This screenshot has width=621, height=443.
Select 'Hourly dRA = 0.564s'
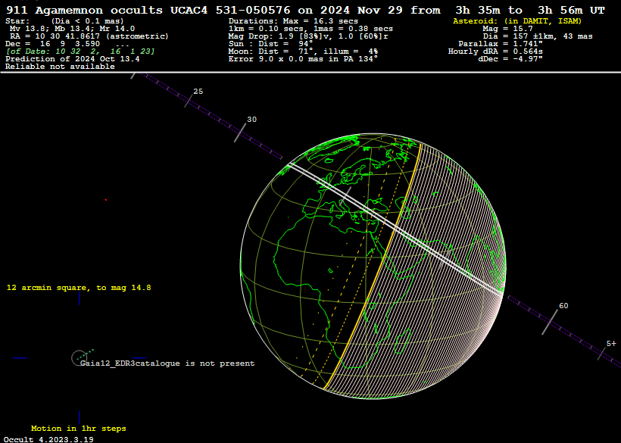click(x=495, y=51)
